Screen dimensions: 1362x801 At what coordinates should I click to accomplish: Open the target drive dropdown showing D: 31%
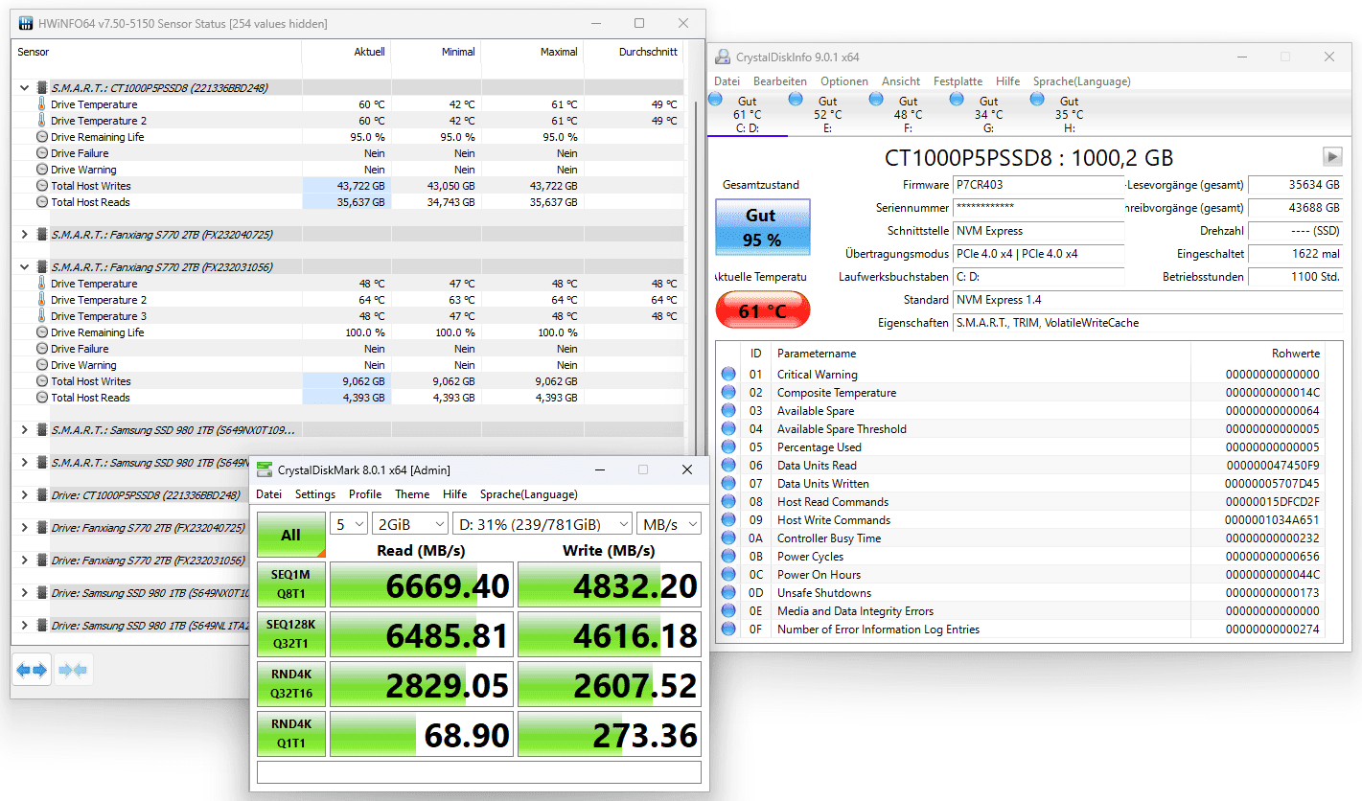click(x=542, y=524)
